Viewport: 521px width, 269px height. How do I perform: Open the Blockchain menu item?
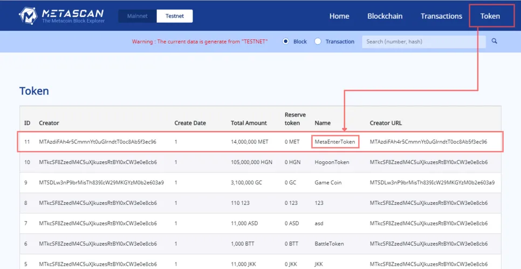tap(385, 16)
